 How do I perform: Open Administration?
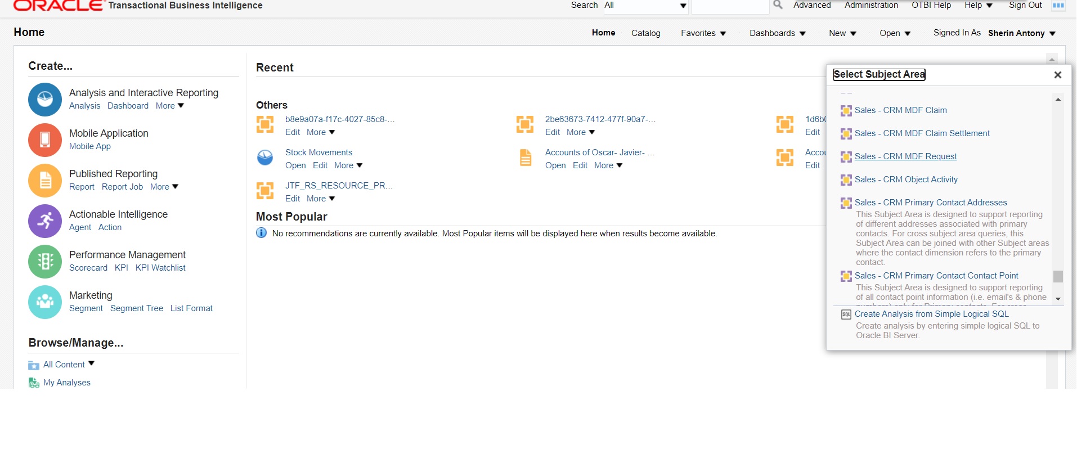point(871,5)
